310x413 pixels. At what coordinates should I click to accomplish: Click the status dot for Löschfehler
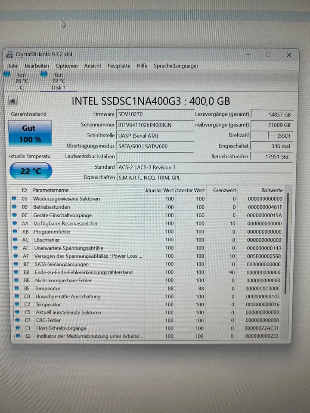click(x=15, y=240)
